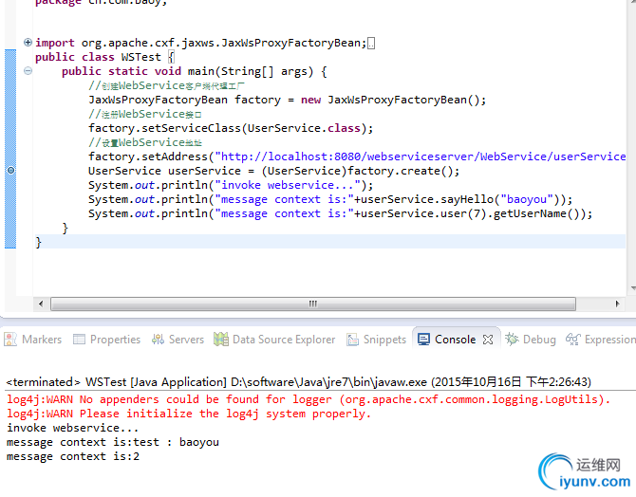Screen dimensions: 636x497
Task: Click the import org.apache.cxf line
Action: [x=201, y=43]
